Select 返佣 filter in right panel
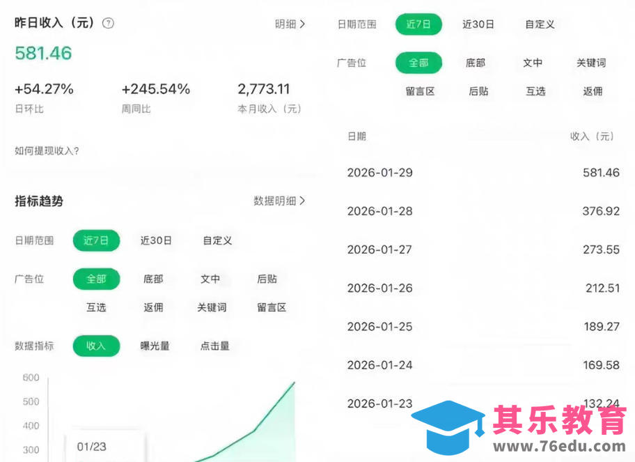This screenshot has height=462, width=635. (x=592, y=91)
